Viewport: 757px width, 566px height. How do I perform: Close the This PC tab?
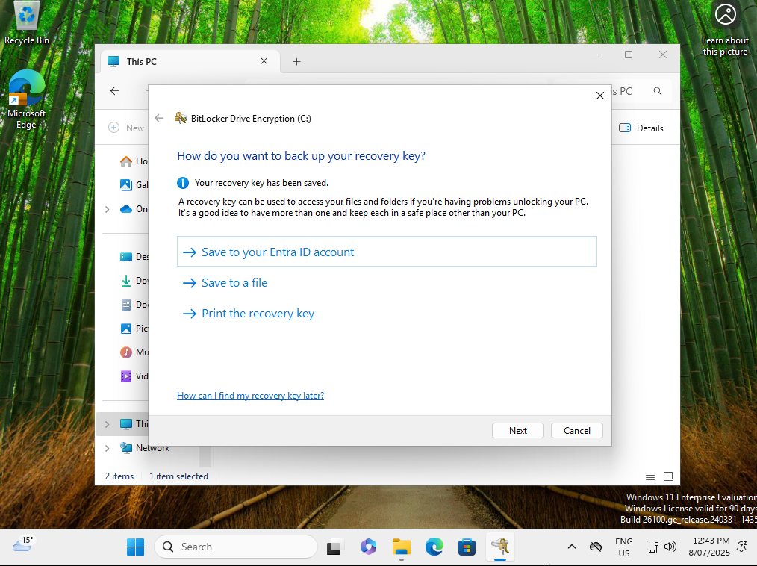pyautogui.click(x=264, y=62)
